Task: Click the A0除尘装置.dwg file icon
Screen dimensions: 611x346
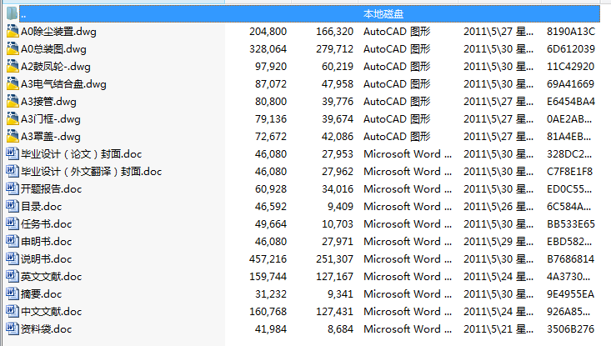Action: [12, 32]
